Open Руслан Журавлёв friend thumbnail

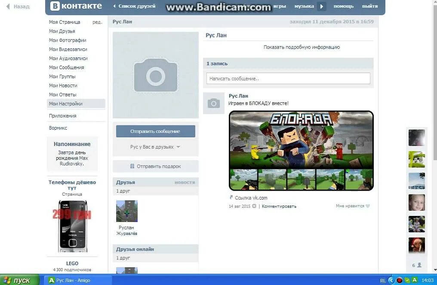(x=127, y=211)
